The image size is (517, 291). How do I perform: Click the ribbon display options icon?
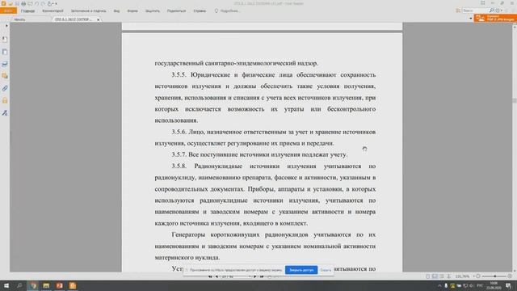point(483,3)
